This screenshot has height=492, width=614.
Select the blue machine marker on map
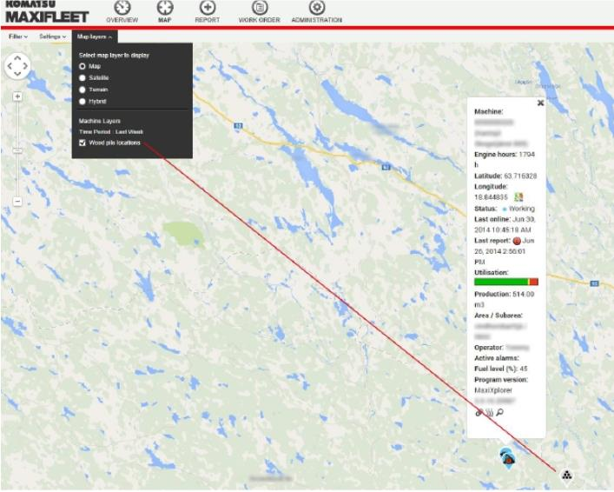point(507,459)
